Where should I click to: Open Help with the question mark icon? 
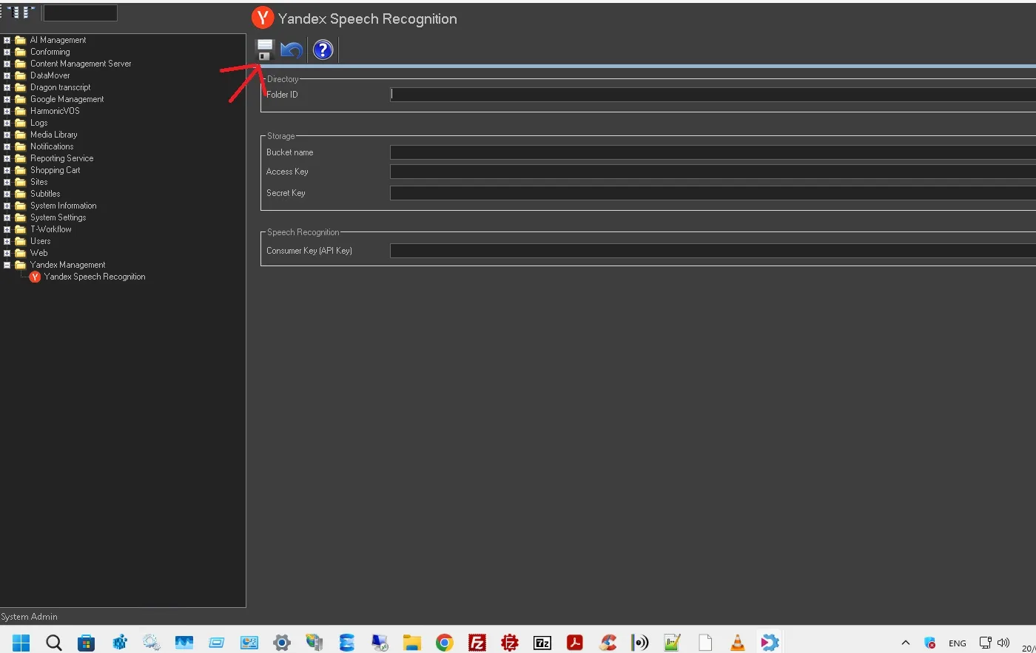(323, 50)
